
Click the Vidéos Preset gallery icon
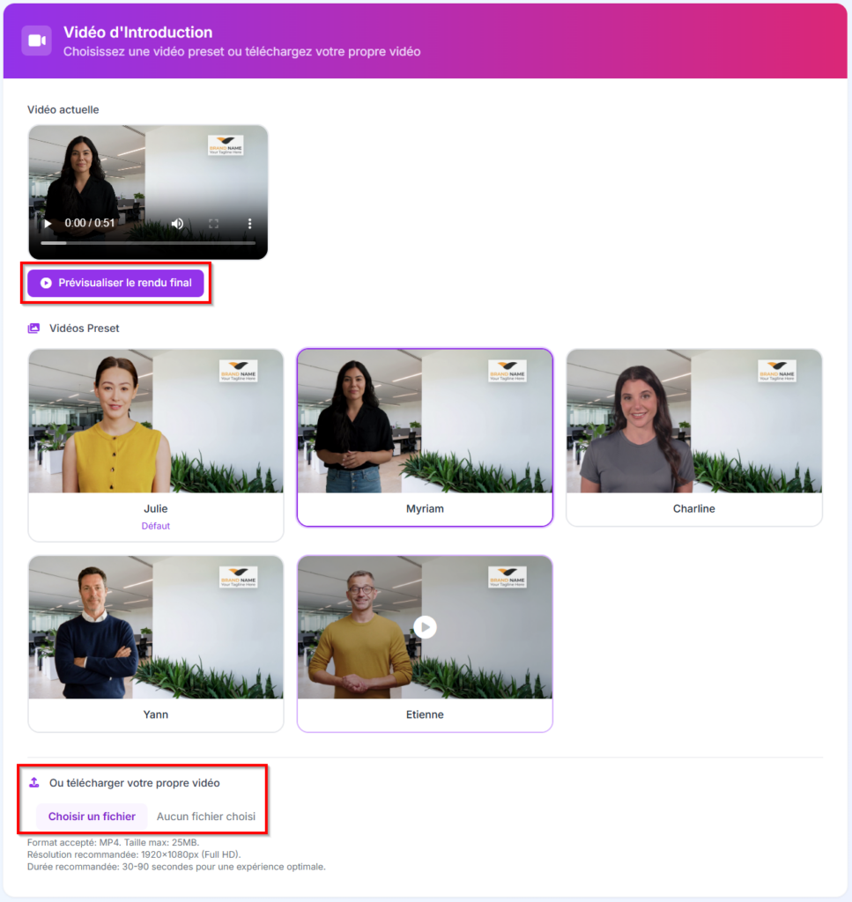33,329
